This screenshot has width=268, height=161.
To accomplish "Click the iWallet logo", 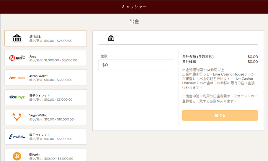I will [17, 137].
